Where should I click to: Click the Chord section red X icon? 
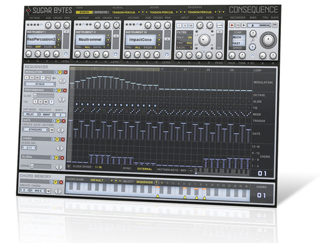click(x=63, y=140)
